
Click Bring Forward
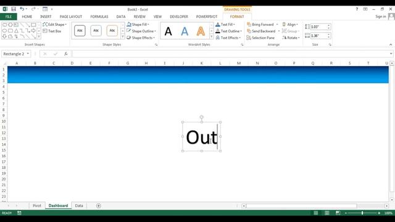(260, 25)
